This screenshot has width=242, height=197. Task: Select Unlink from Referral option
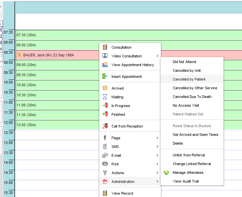pos(192,155)
